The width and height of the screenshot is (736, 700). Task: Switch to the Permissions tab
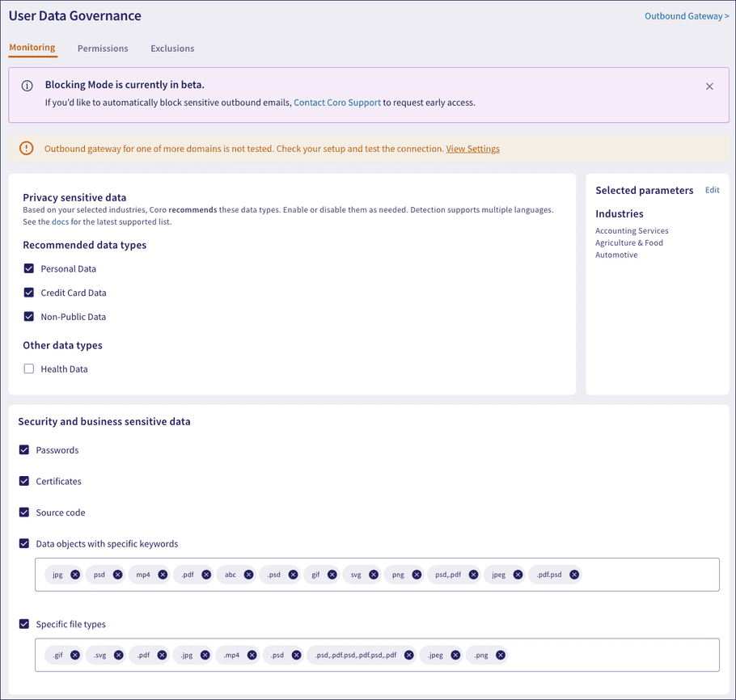[103, 48]
